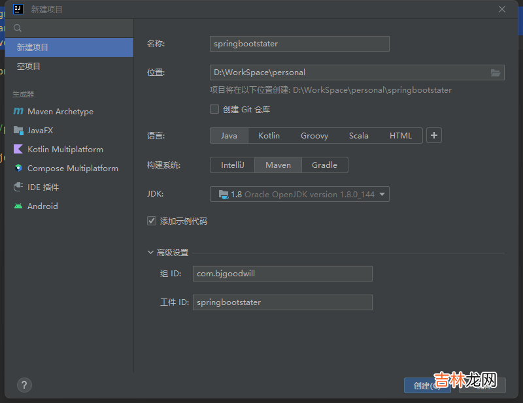Click the Maven Archetype generator icon

pyautogui.click(x=18, y=112)
